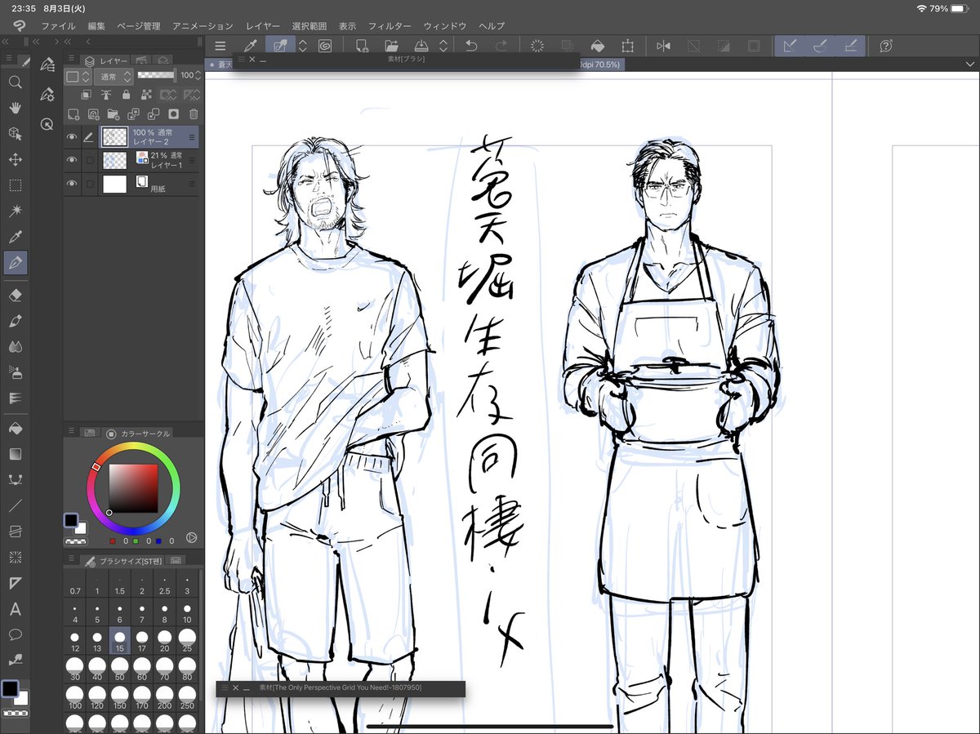
Task: Click the Flip horizontal icon in command bar
Action: pyautogui.click(x=662, y=46)
